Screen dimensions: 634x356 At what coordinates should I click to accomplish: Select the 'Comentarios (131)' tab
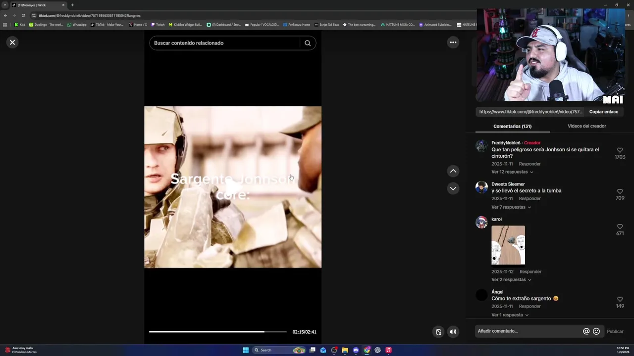pos(512,126)
